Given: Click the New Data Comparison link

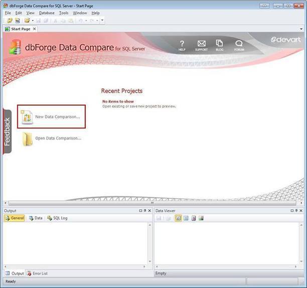Looking at the screenshot, I should pos(58,117).
